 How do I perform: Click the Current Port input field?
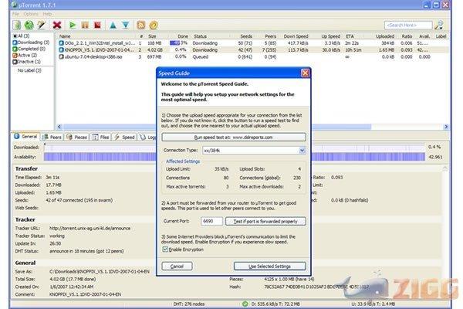pyautogui.click(x=211, y=221)
